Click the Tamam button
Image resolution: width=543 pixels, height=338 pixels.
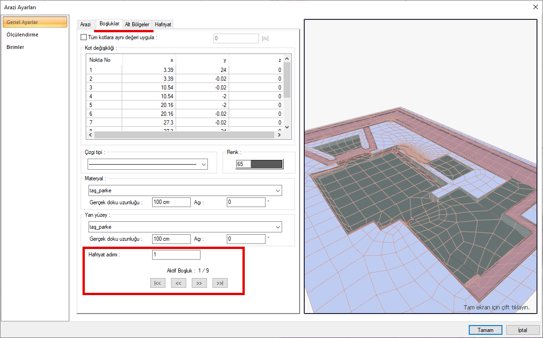click(x=485, y=330)
